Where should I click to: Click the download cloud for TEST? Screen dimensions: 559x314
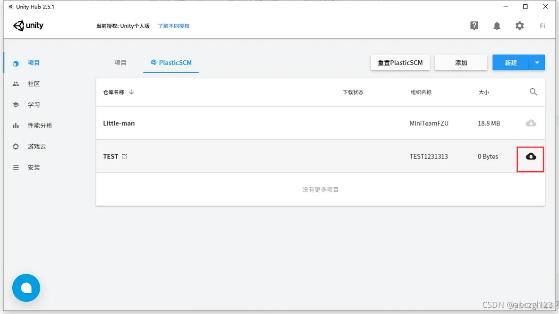(531, 156)
